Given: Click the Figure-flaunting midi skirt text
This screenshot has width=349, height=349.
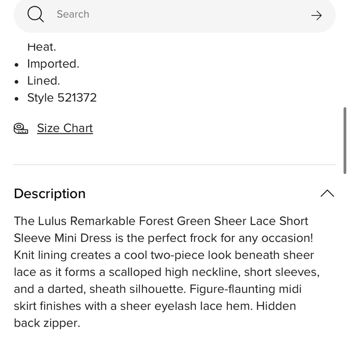Looking at the screenshot, I should (158, 298).
